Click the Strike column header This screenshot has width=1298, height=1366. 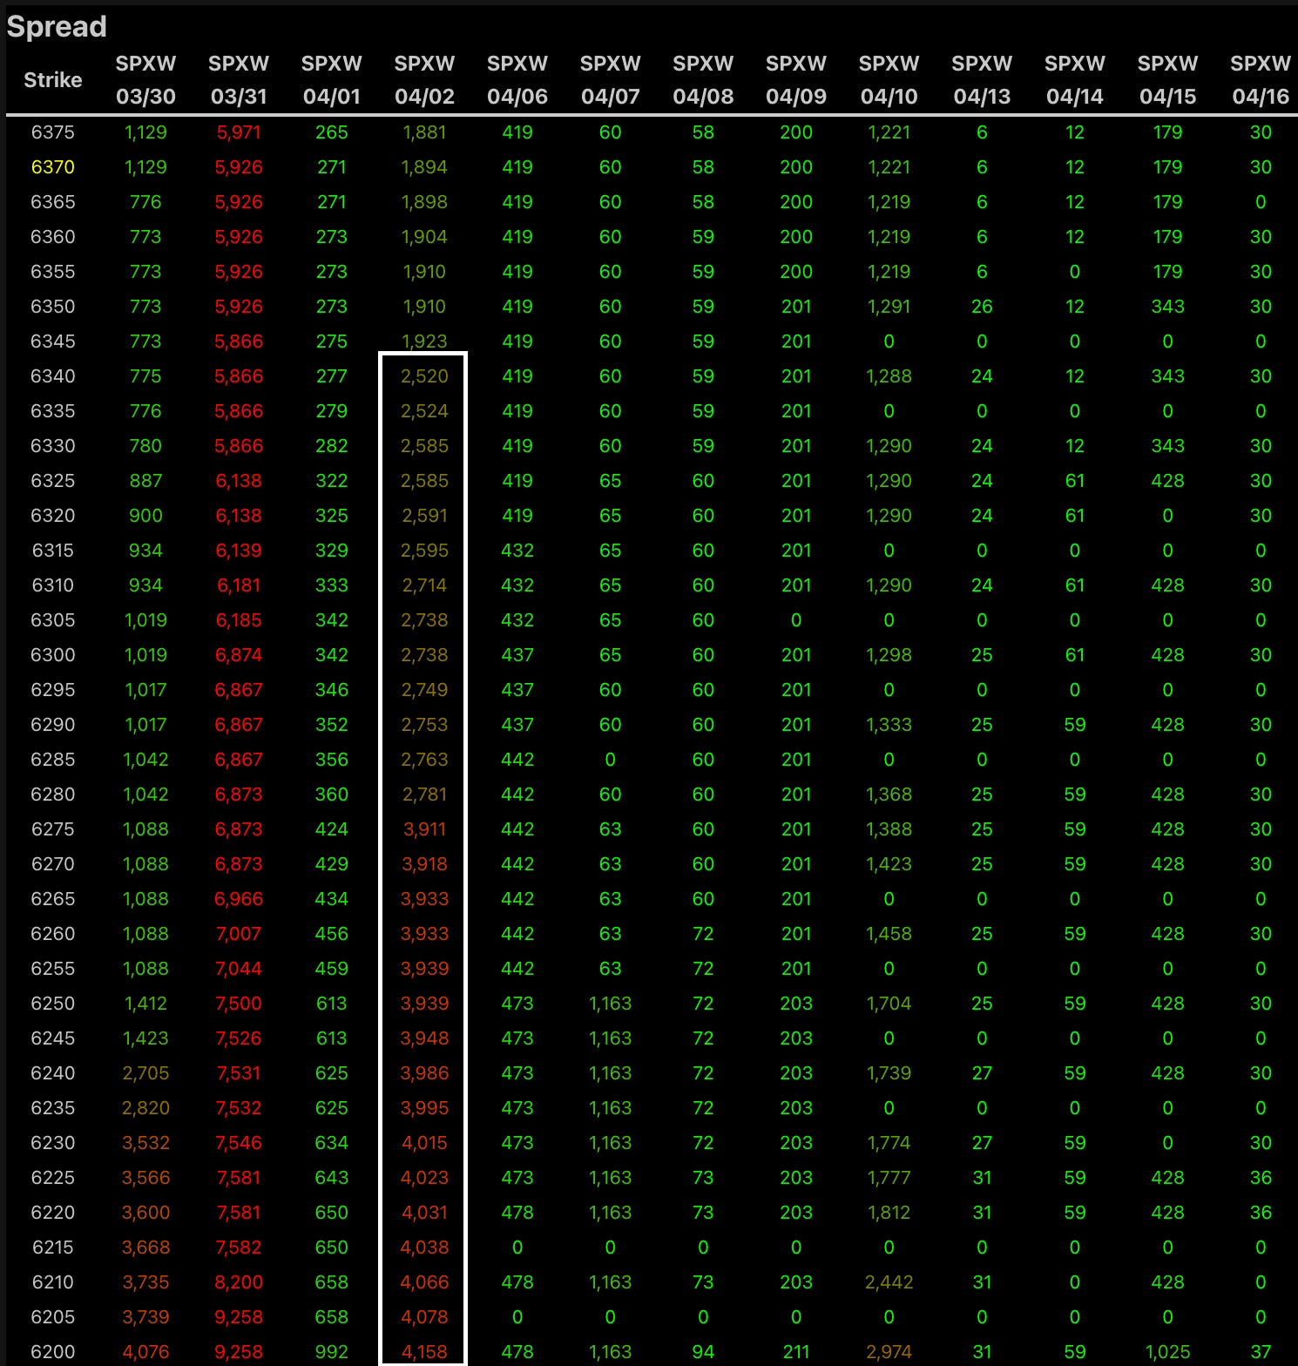click(53, 80)
